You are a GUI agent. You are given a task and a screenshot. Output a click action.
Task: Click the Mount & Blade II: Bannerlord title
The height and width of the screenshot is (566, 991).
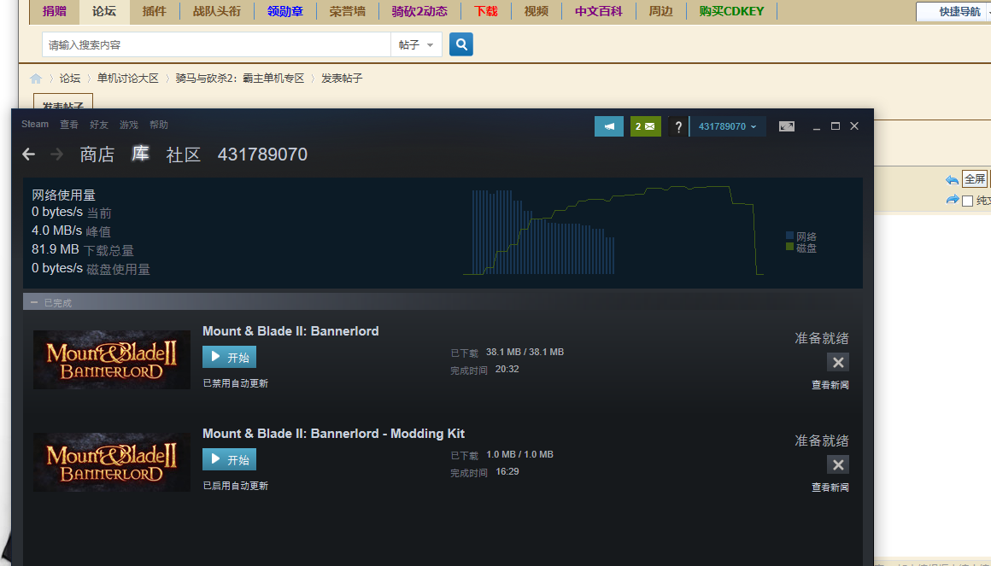290,331
